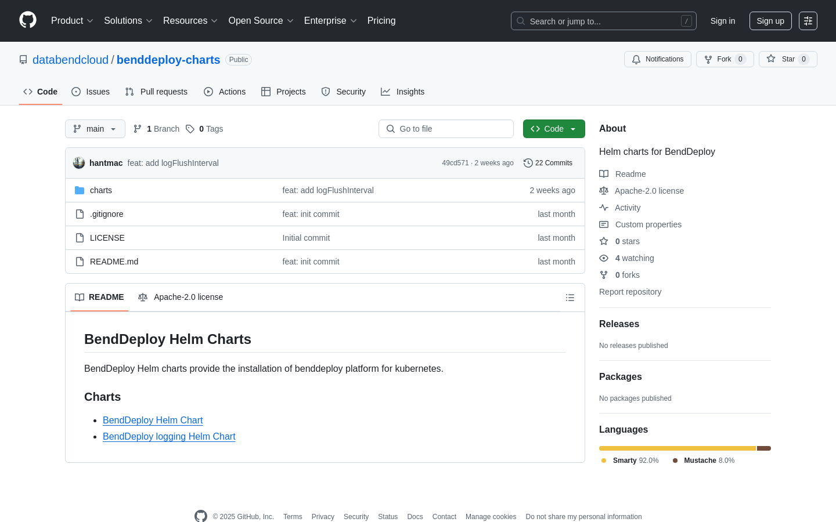Image resolution: width=836 pixels, height=522 pixels.
Task: Click the scales icon beside Apache-2.0 license
Action: [604, 191]
